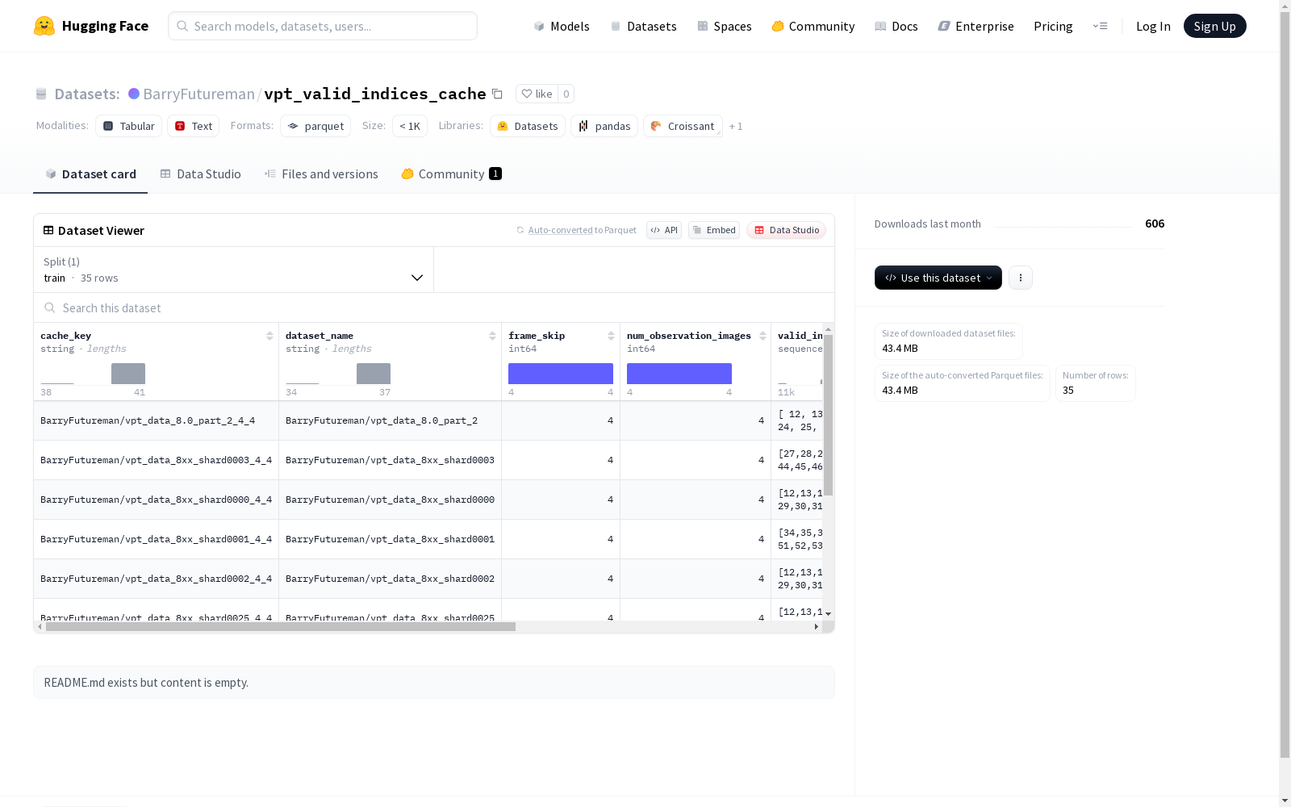Show the +1 more libraries
1291x807 pixels.
(x=736, y=126)
